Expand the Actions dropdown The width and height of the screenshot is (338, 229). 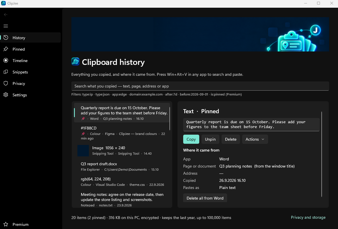tap(255, 139)
